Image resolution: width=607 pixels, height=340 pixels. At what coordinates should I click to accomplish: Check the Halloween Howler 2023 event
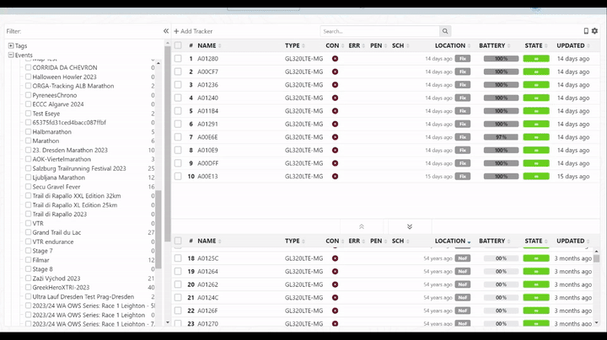point(28,77)
